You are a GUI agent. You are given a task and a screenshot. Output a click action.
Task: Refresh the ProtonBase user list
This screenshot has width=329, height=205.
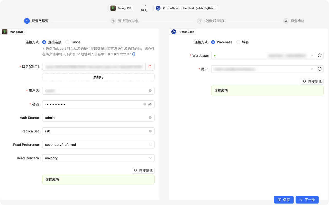pos(319,69)
